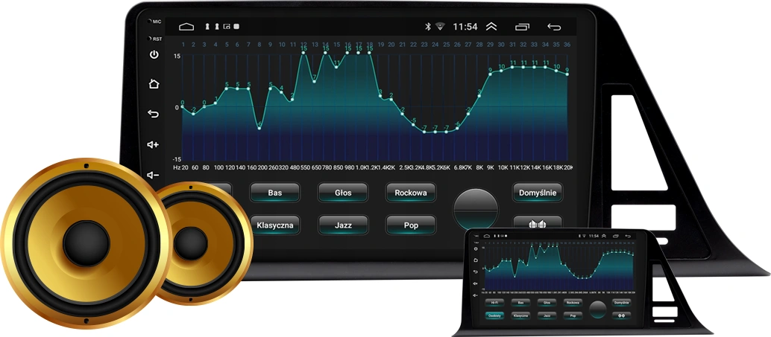Screen dimensions: 771x337
Task: Click the Bluetooth status icon
Action: pos(428,27)
